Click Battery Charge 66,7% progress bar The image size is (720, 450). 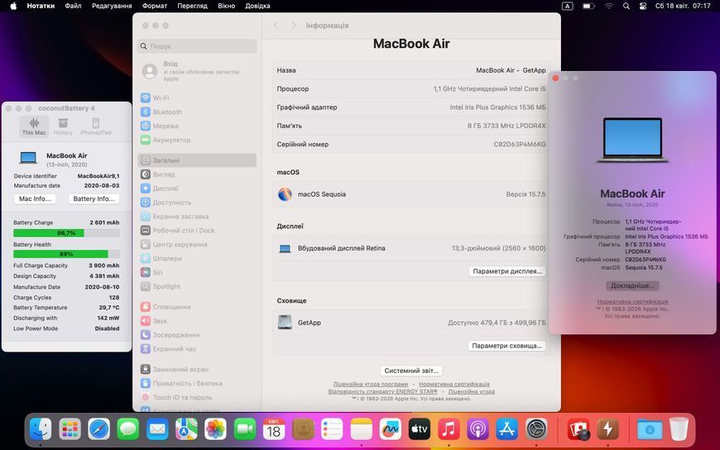[x=66, y=233]
